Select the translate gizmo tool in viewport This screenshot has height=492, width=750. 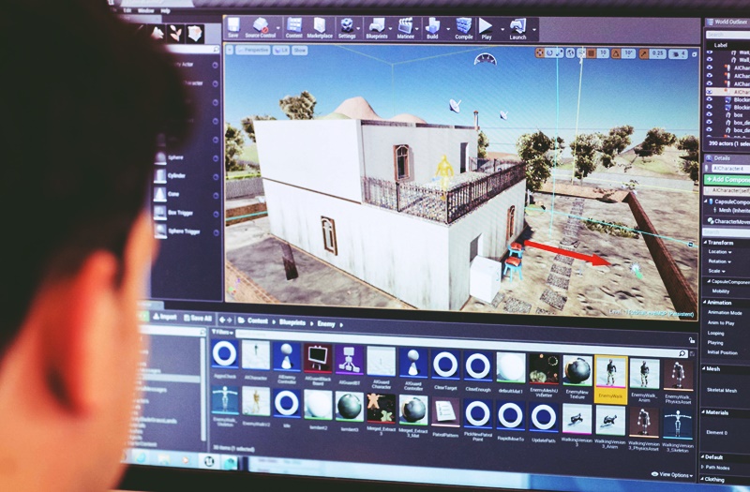540,53
